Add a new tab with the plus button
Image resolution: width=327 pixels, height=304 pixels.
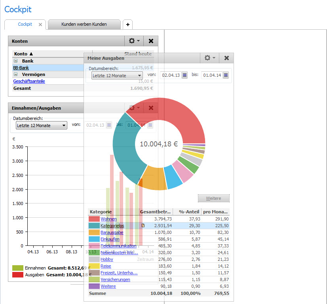click(127, 25)
